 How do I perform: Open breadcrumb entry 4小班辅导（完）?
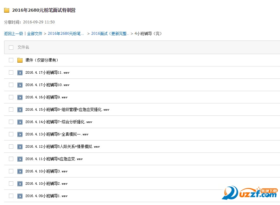click(148, 33)
